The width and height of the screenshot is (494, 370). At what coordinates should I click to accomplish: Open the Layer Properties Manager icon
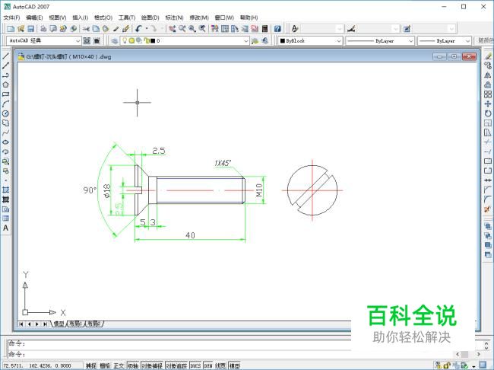coord(115,40)
